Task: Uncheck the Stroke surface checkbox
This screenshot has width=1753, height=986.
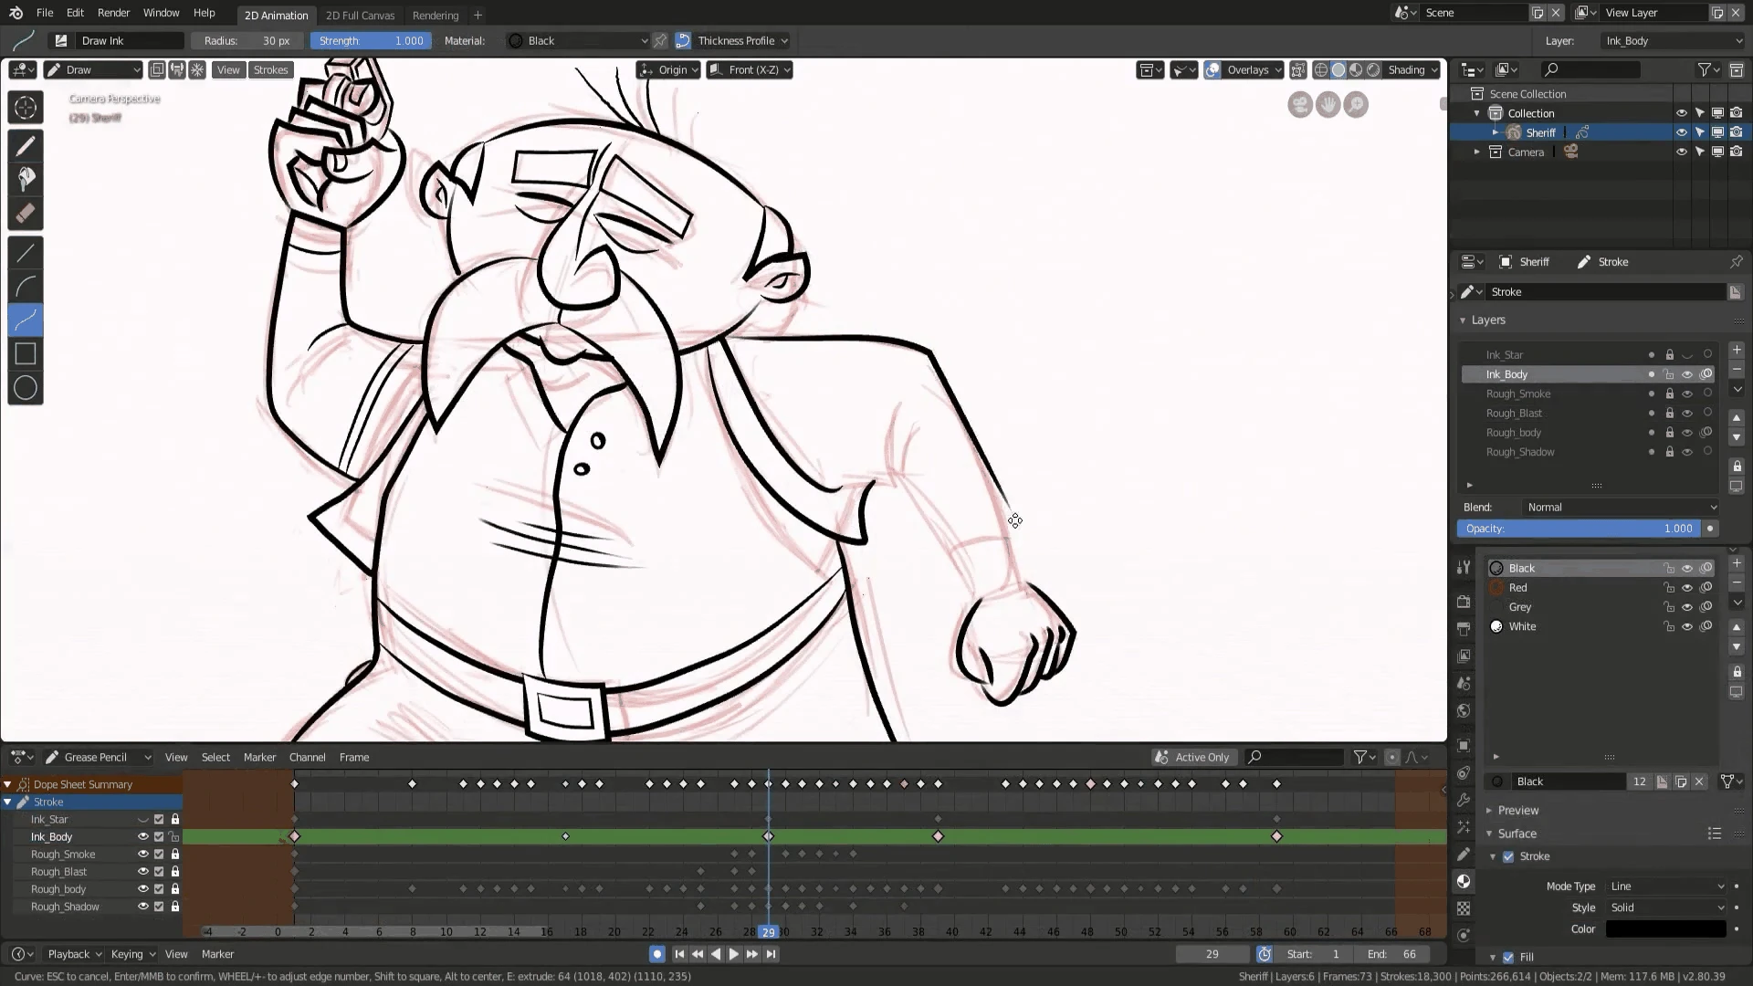Action: click(1508, 856)
